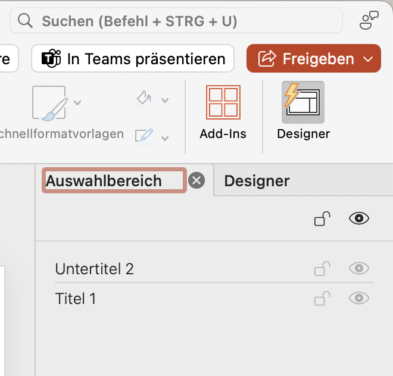Open the Add-Ins grid icon
The image size is (393, 376).
tap(223, 102)
